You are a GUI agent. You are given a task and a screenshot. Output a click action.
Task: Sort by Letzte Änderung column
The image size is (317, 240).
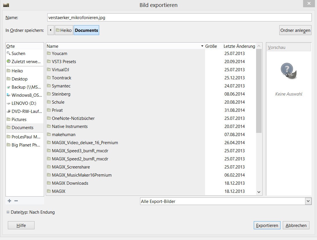[239, 46]
